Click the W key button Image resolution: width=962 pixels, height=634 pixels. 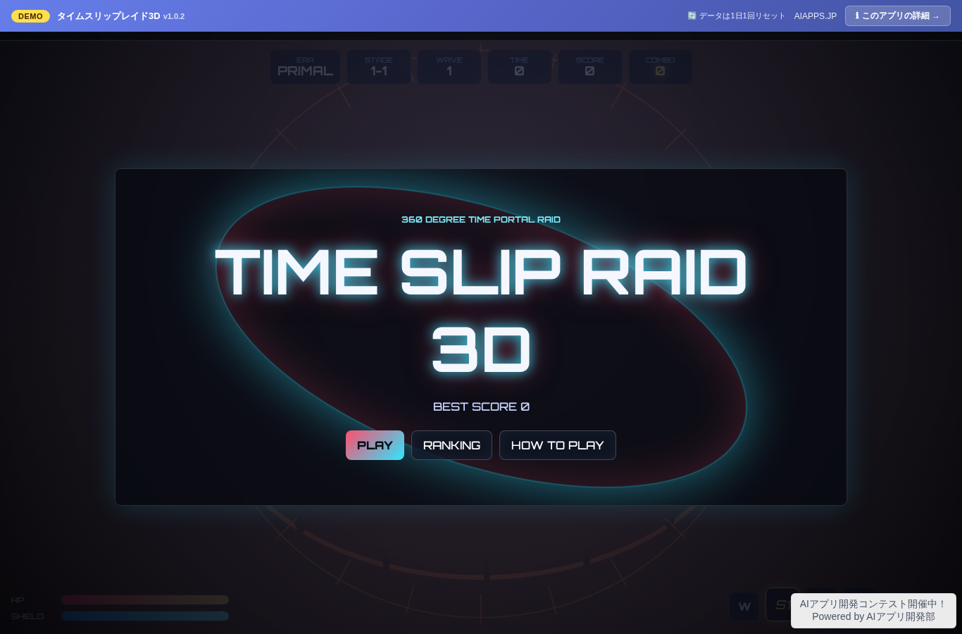coord(744,607)
